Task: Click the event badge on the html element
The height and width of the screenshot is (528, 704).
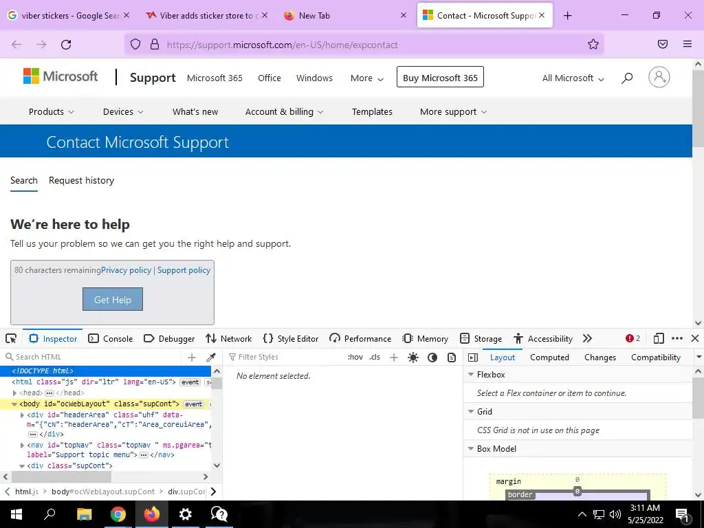Action: pos(190,382)
